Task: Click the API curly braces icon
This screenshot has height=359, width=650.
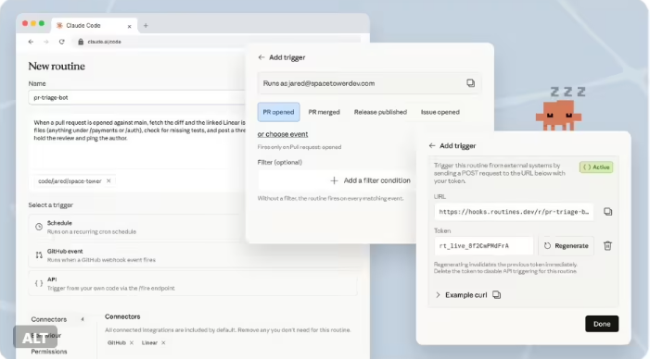Action: click(39, 283)
